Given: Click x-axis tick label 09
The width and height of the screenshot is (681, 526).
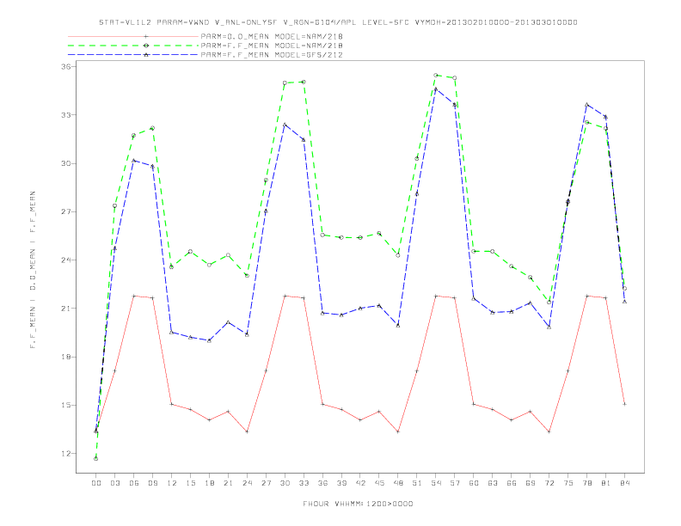Looking at the screenshot, I should point(153,483).
